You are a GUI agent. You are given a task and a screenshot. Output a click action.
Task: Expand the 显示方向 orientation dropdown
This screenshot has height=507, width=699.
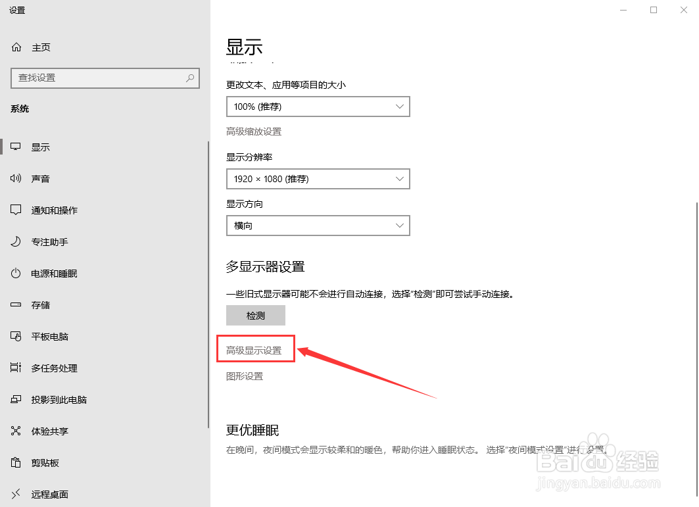[318, 226]
